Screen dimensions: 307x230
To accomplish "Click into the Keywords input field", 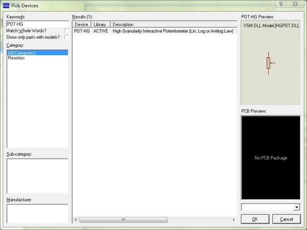I will (x=37, y=24).
